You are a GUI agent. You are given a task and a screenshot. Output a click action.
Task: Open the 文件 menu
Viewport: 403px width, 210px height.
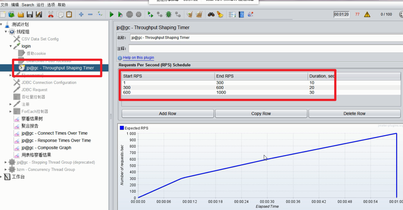4,5
